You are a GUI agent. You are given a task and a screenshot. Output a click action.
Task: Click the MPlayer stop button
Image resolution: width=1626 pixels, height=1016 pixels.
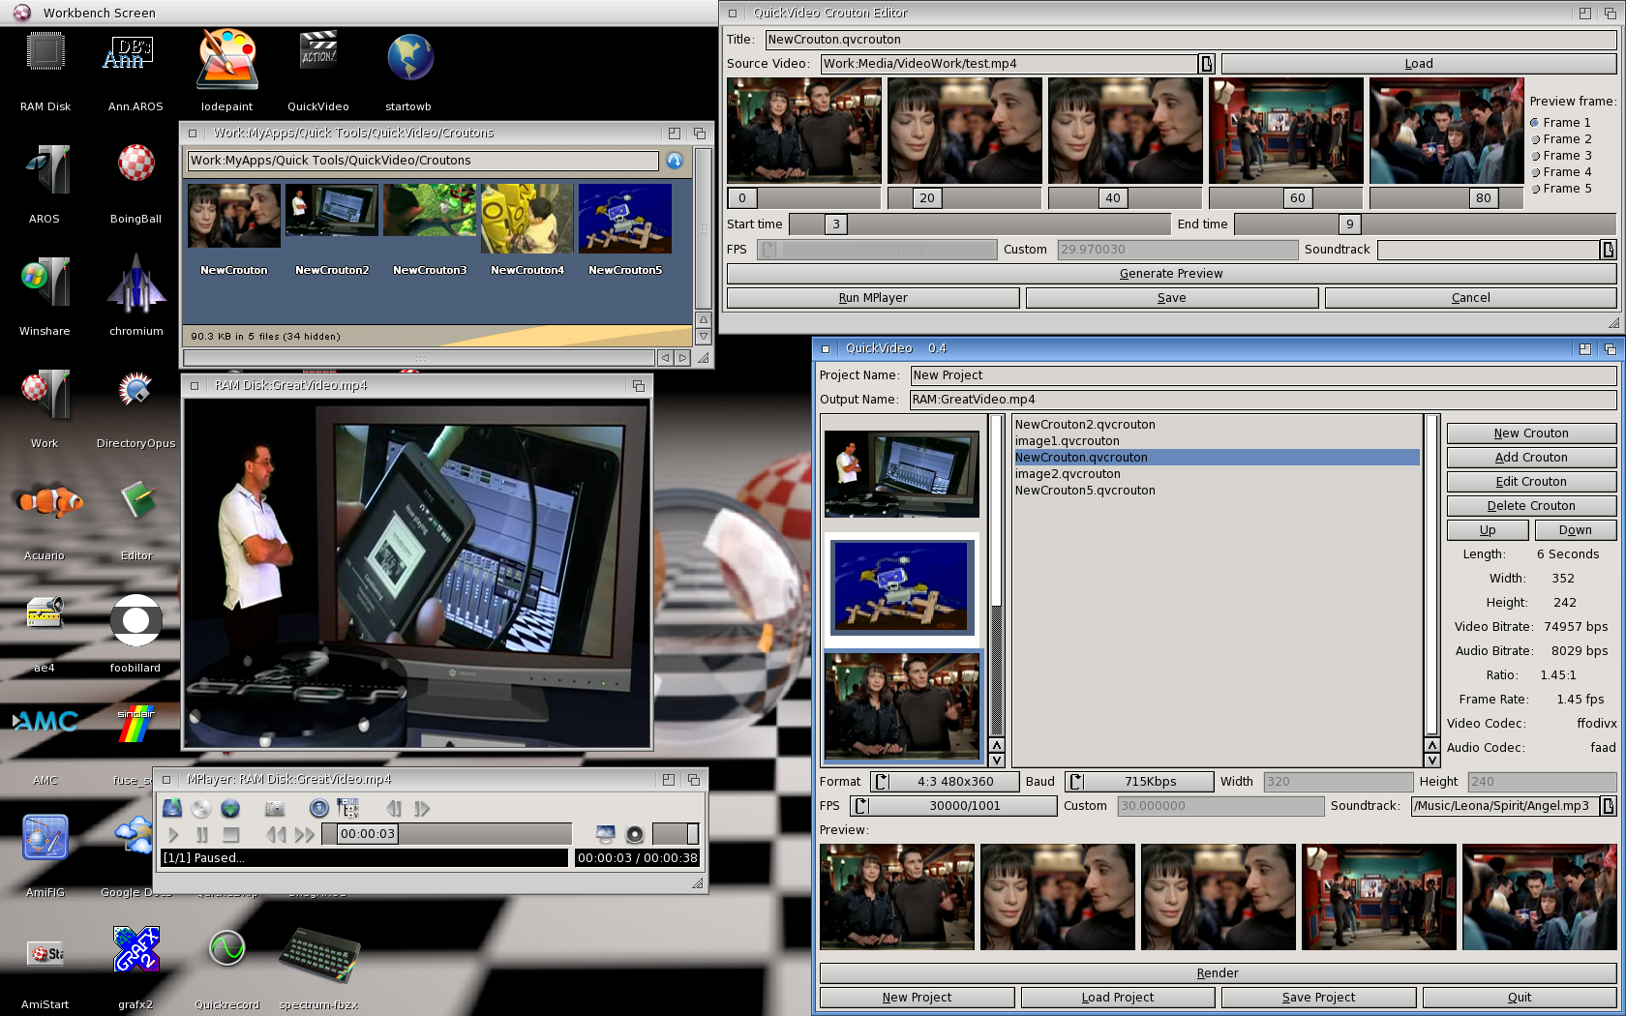pos(230,834)
